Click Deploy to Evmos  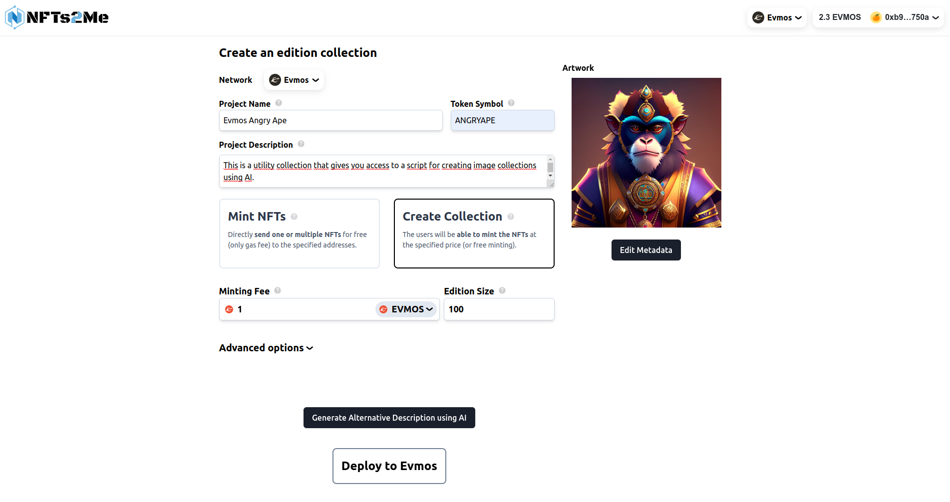click(x=389, y=466)
